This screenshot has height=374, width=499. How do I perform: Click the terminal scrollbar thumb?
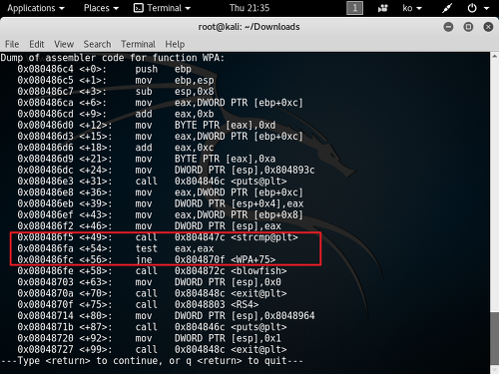pyautogui.click(x=494, y=338)
